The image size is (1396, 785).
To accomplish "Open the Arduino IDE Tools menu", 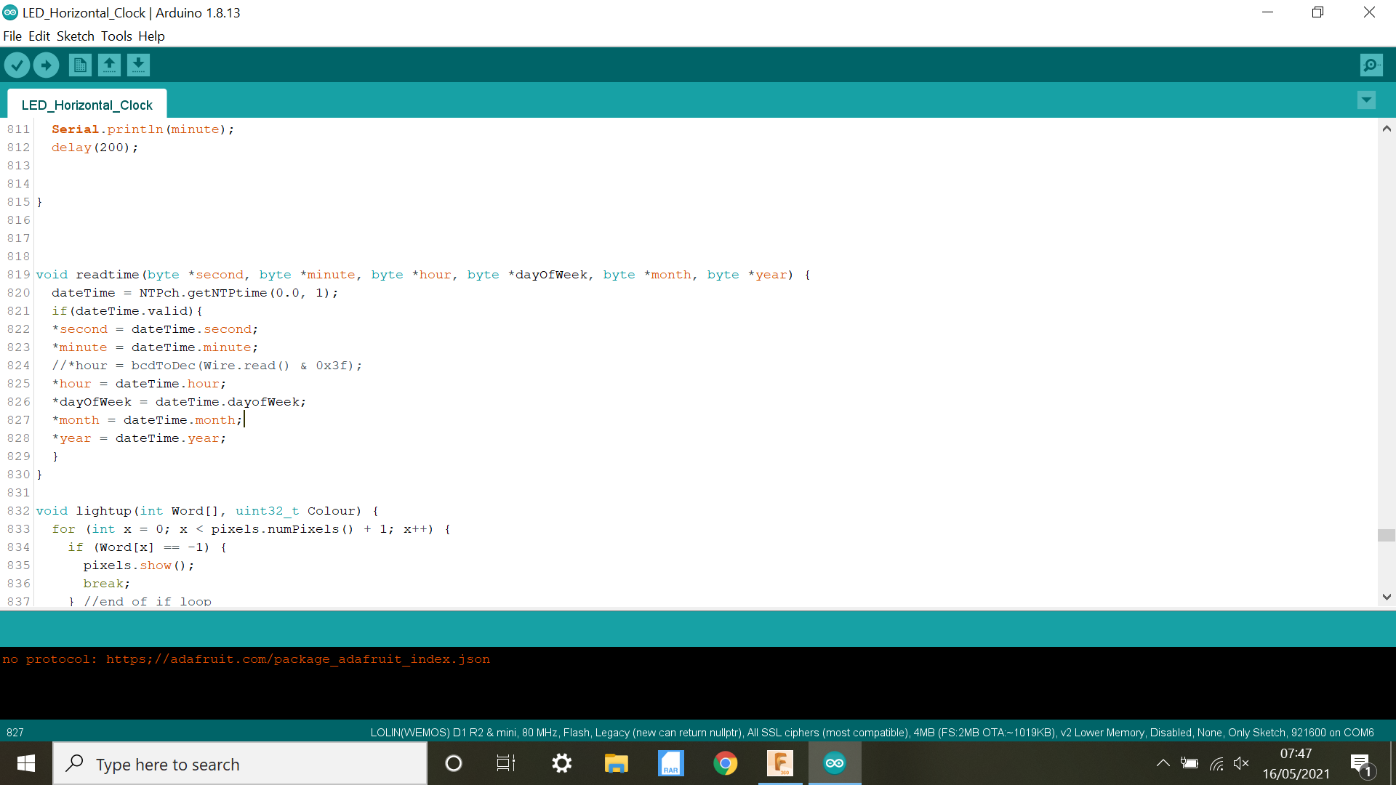I will (114, 36).
